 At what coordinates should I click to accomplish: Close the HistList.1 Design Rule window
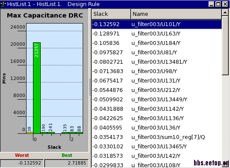tap(225, 4)
